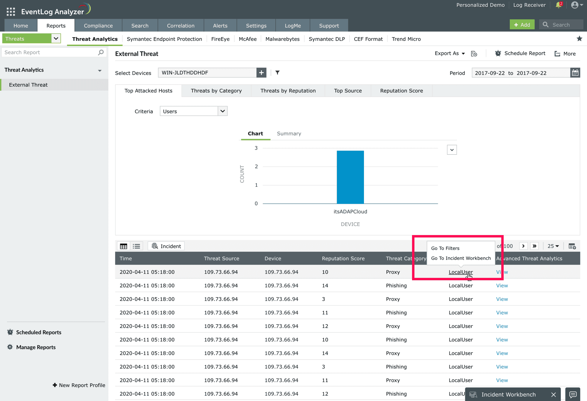Mark report as favorite with star icon
The image size is (587, 401).
click(x=579, y=39)
